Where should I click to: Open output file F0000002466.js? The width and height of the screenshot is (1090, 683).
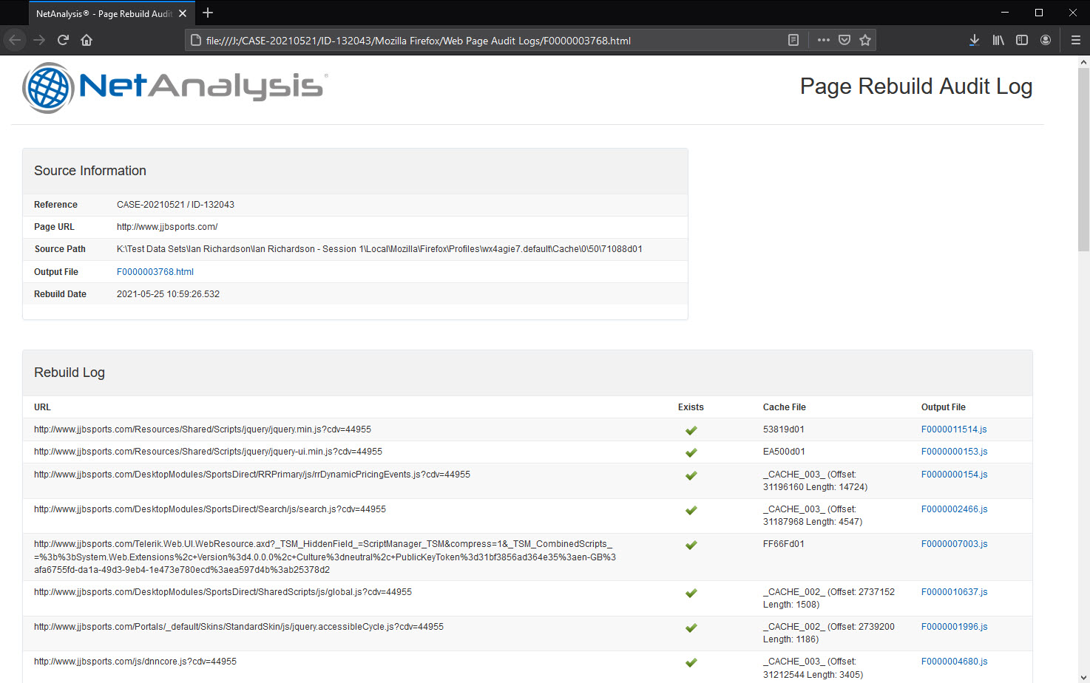click(x=954, y=509)
